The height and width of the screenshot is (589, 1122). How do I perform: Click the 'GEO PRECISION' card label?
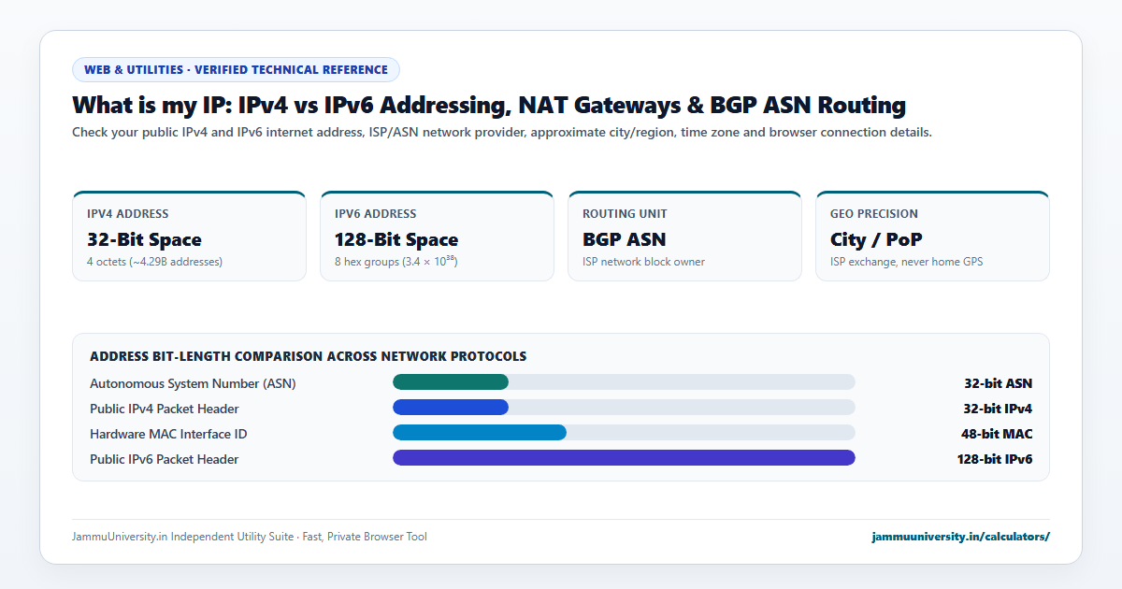click(x=874, y=214)
